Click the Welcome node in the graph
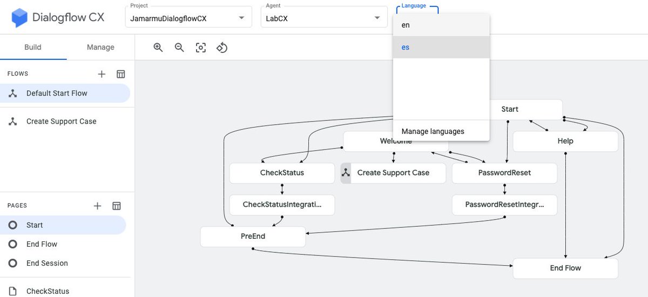The height and width of the screenshot is (297, 648). click(x=396, y=141)
